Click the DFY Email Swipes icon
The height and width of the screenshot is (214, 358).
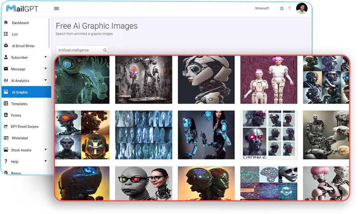[6, 127]
